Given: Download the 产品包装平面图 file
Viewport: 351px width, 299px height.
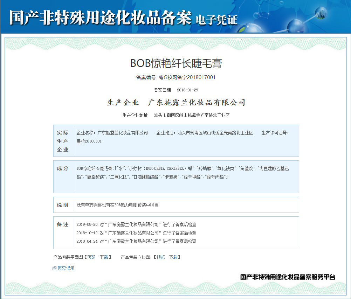Looking at the screenshot, I should coord(104,257).
